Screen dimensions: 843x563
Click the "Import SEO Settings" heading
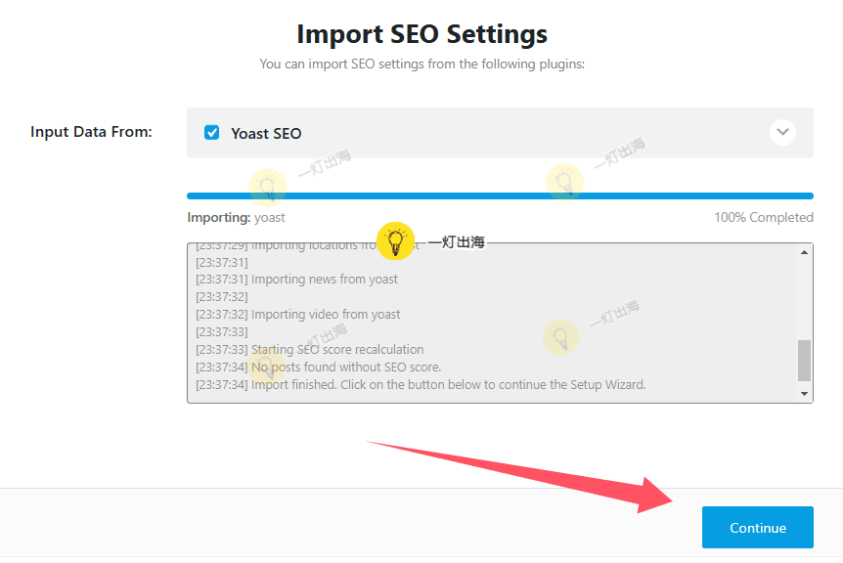(x=421, y=33)
